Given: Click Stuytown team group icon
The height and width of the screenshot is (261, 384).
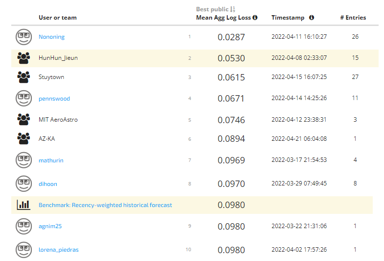Looking at the screenshot, I should click(24, 77).
